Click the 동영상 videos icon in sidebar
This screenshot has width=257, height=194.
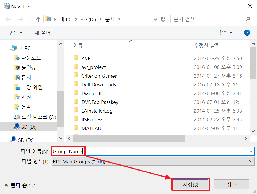tap(17, 68)
